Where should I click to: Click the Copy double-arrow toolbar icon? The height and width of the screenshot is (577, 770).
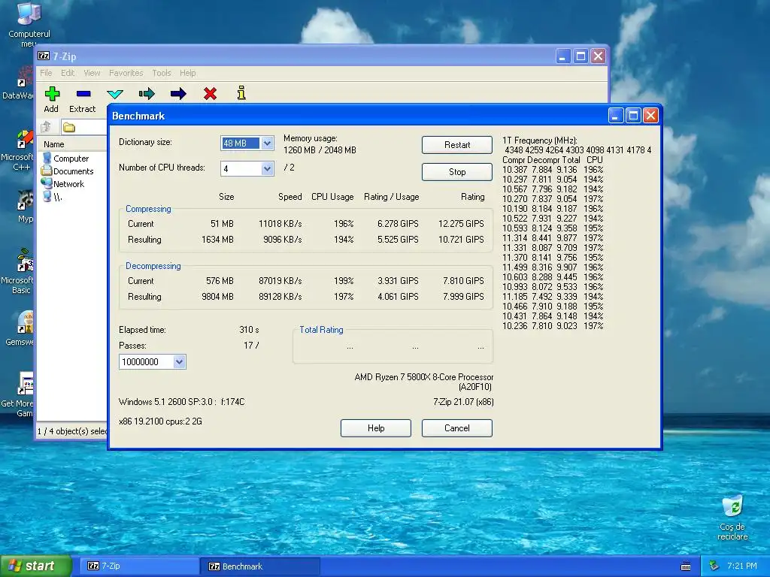(x=147, y=93)
